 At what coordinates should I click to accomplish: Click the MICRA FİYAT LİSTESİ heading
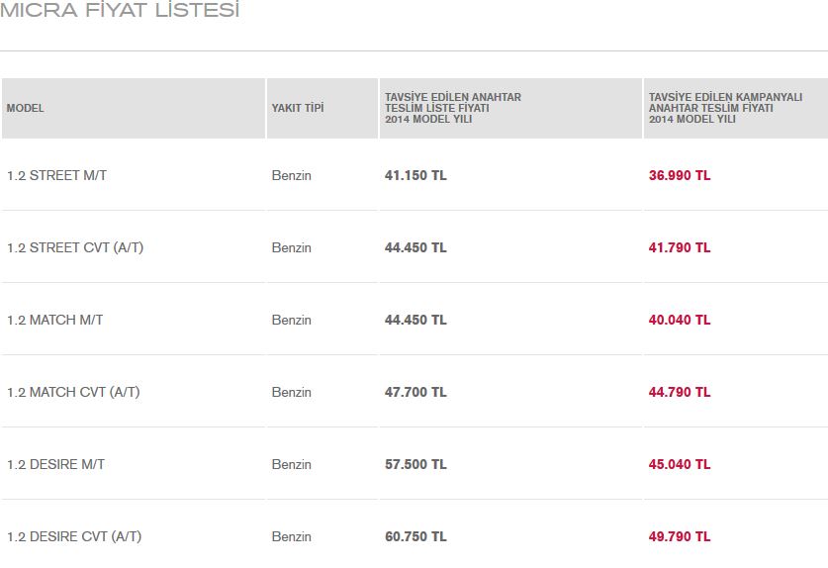pyautogui.click(x=120, y=10)
